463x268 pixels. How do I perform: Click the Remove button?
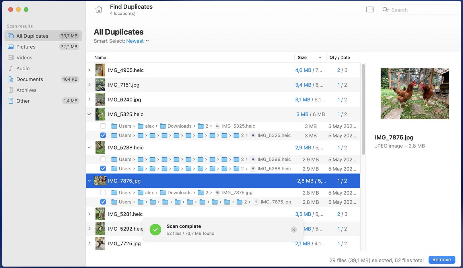click(441, 259)
